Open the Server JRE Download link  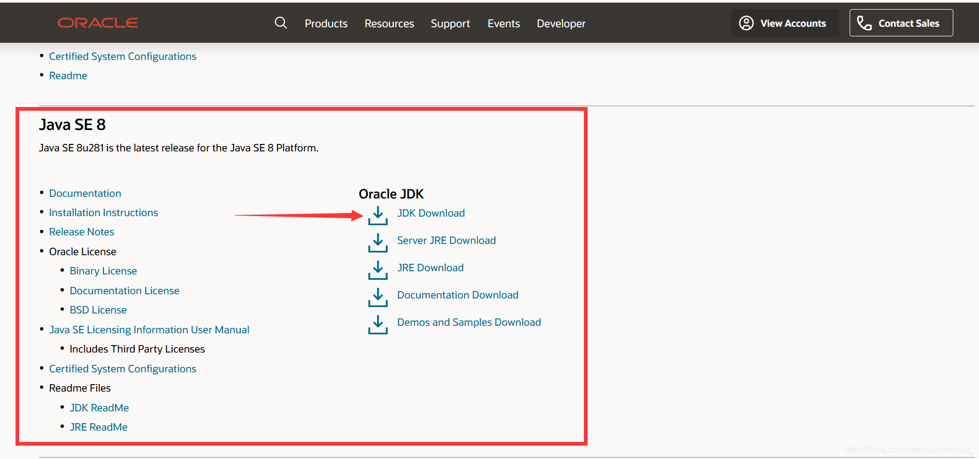446,240
